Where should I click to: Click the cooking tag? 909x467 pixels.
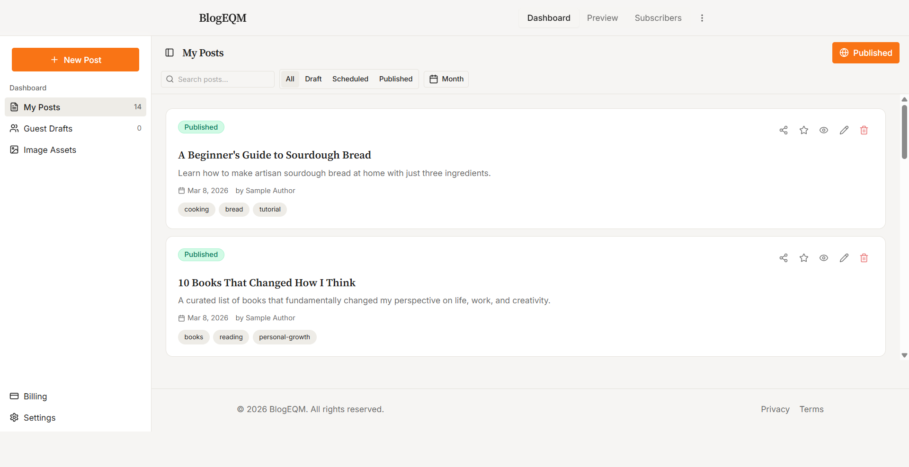pos(196,210)
